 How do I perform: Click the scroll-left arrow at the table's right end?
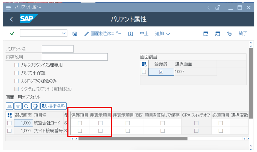pyautogui.click(x=244, y=139)
